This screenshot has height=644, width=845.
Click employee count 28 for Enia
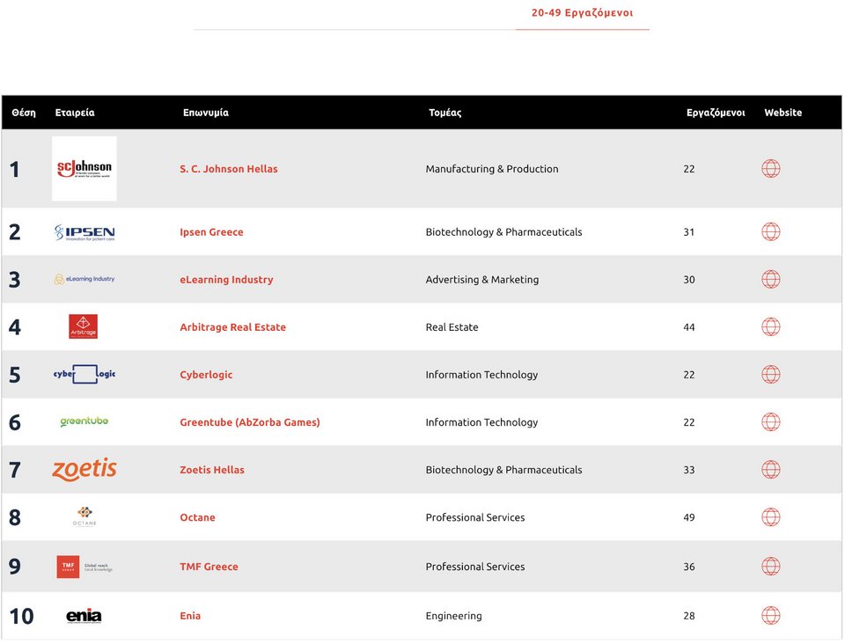pos(688,616)
